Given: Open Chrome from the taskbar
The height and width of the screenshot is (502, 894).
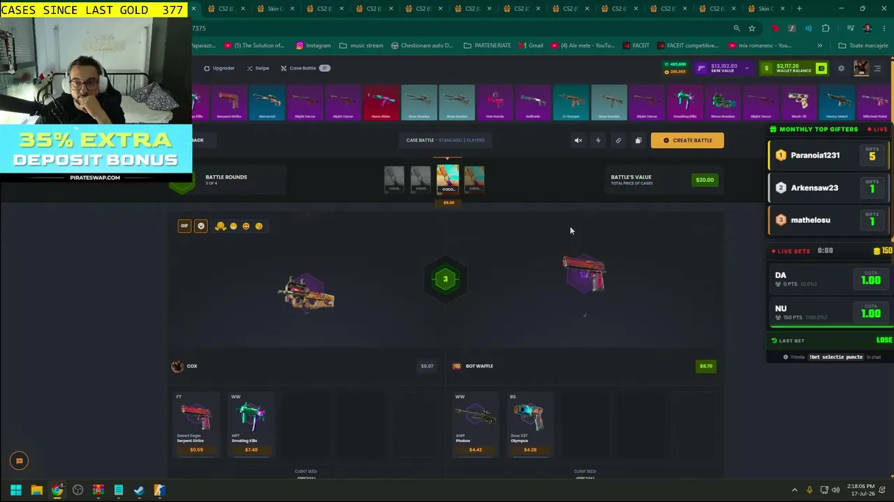Looking at the screenshot, I should click(x=57, y=490).
